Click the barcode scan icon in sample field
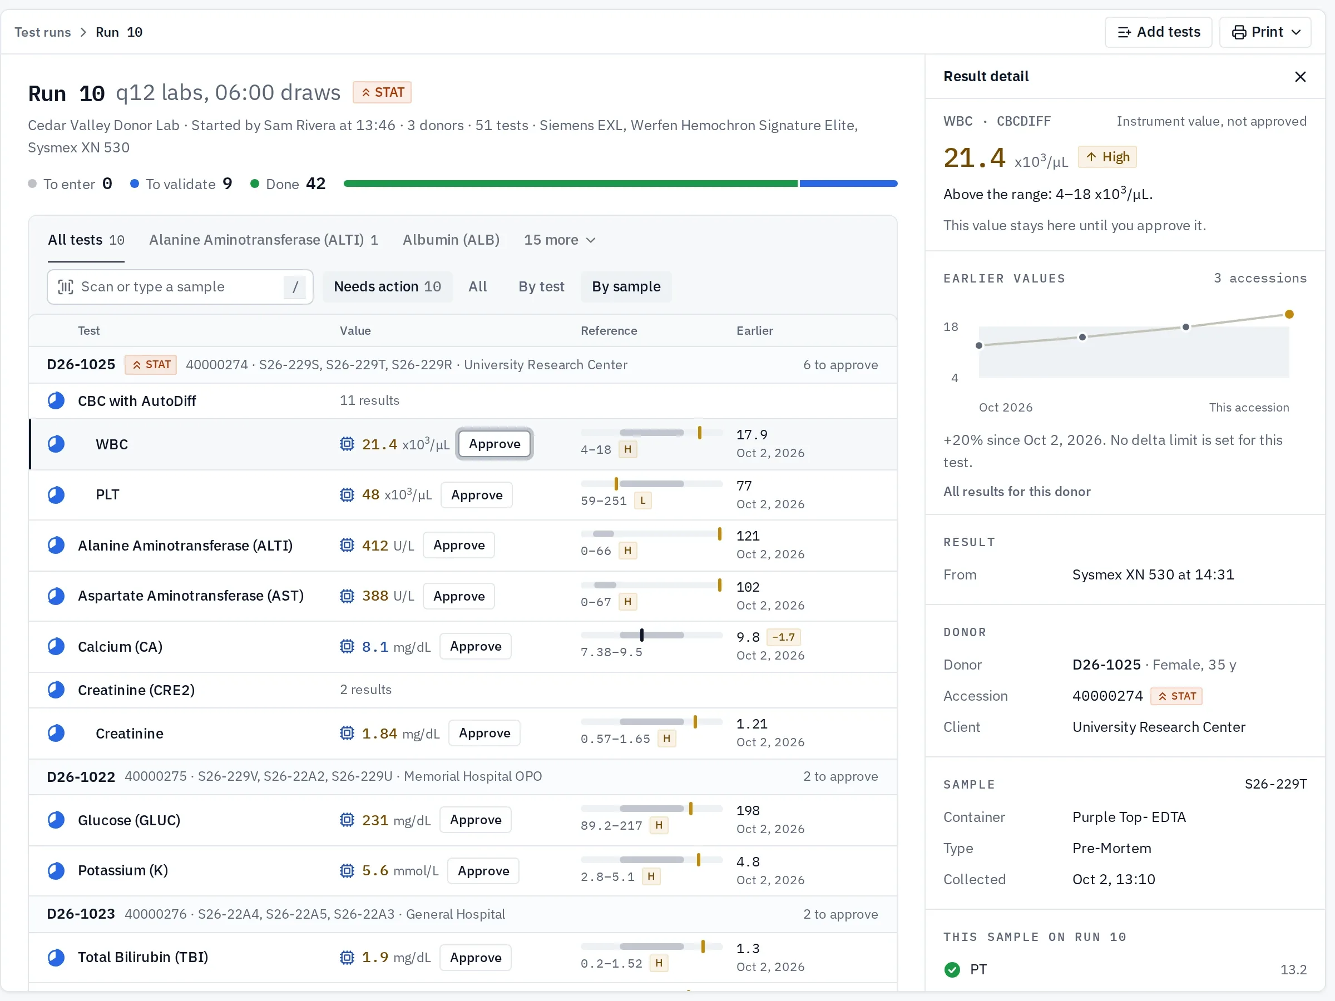 coord(65,286)
